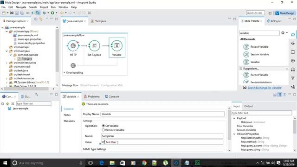Click the palette settings gear icon
The width and height of the screenshot is (297, 167).
pyautogui.click(x=283, y=33)
